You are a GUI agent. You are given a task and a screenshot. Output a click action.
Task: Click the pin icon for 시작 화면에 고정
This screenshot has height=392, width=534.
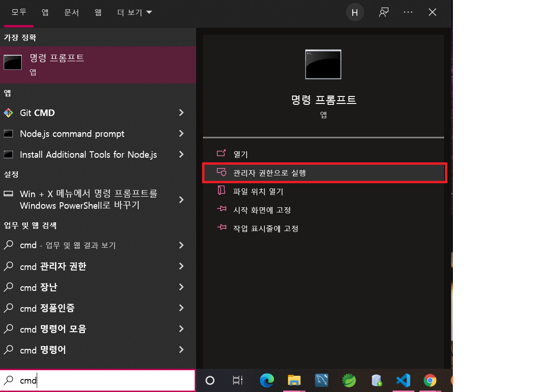[x=222, y=209]
